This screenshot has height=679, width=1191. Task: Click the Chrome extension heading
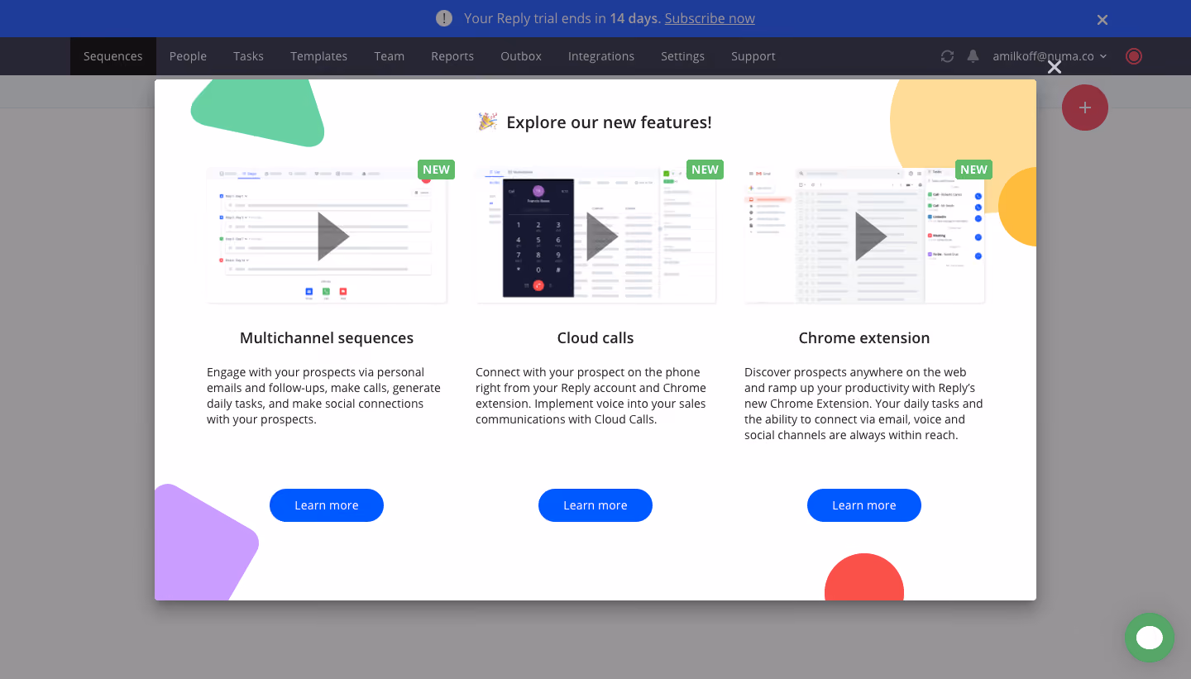pyautogui.click(x=864, y=337)
